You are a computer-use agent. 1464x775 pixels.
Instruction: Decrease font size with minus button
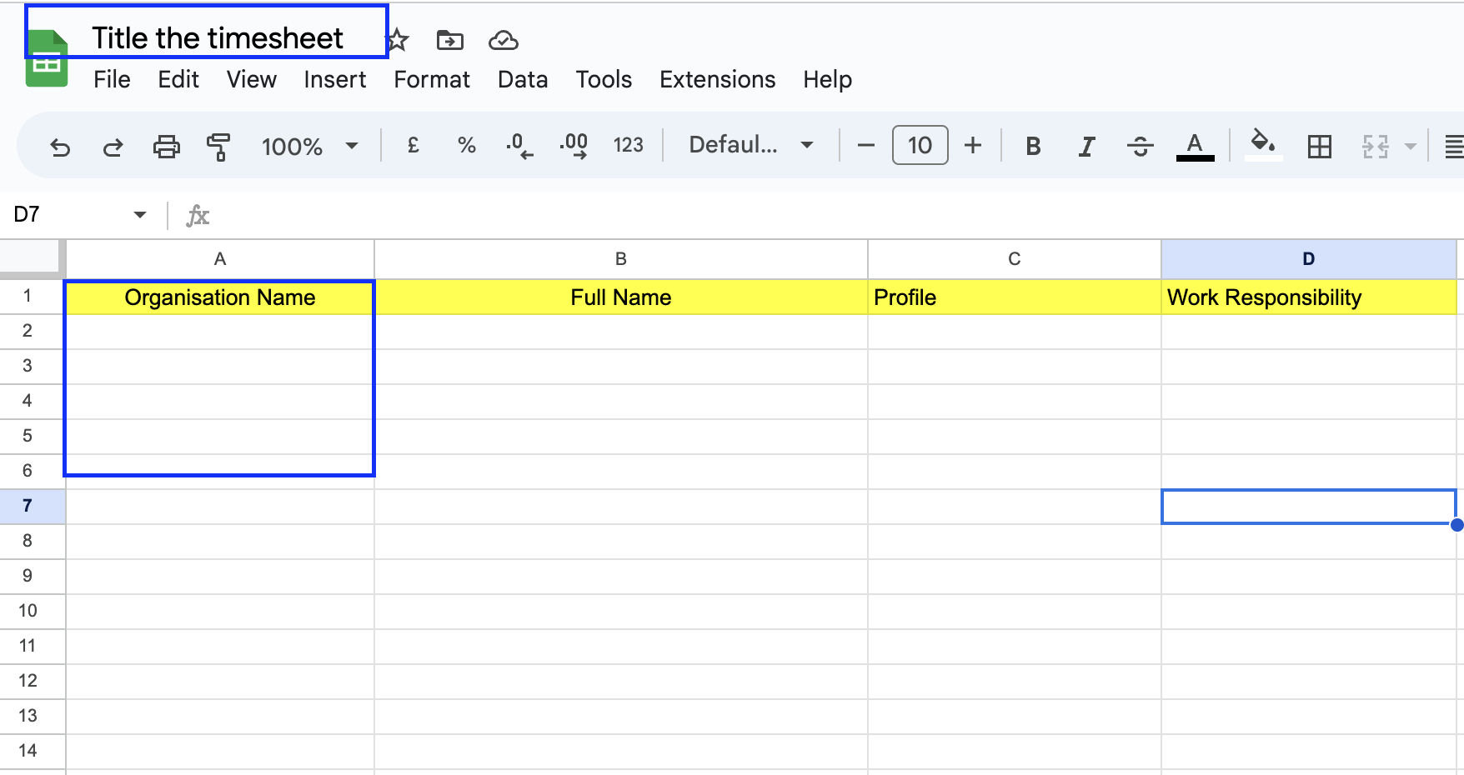pos(866,146)
